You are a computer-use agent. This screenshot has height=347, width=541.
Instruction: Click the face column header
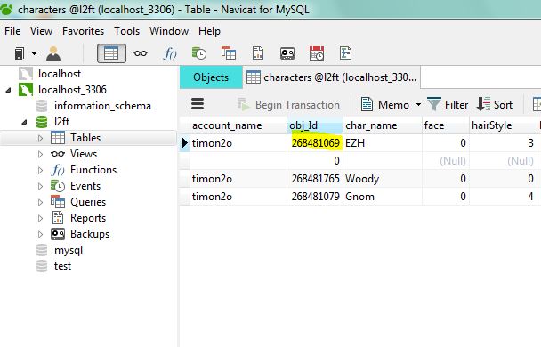tap(446, 125)
